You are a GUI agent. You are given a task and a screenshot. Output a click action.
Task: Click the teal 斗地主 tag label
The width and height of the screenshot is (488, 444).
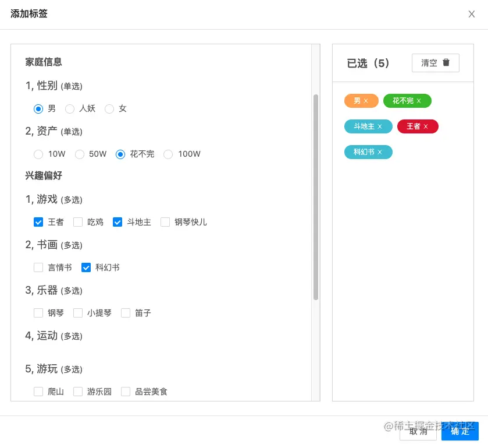(x=364, y=126)
